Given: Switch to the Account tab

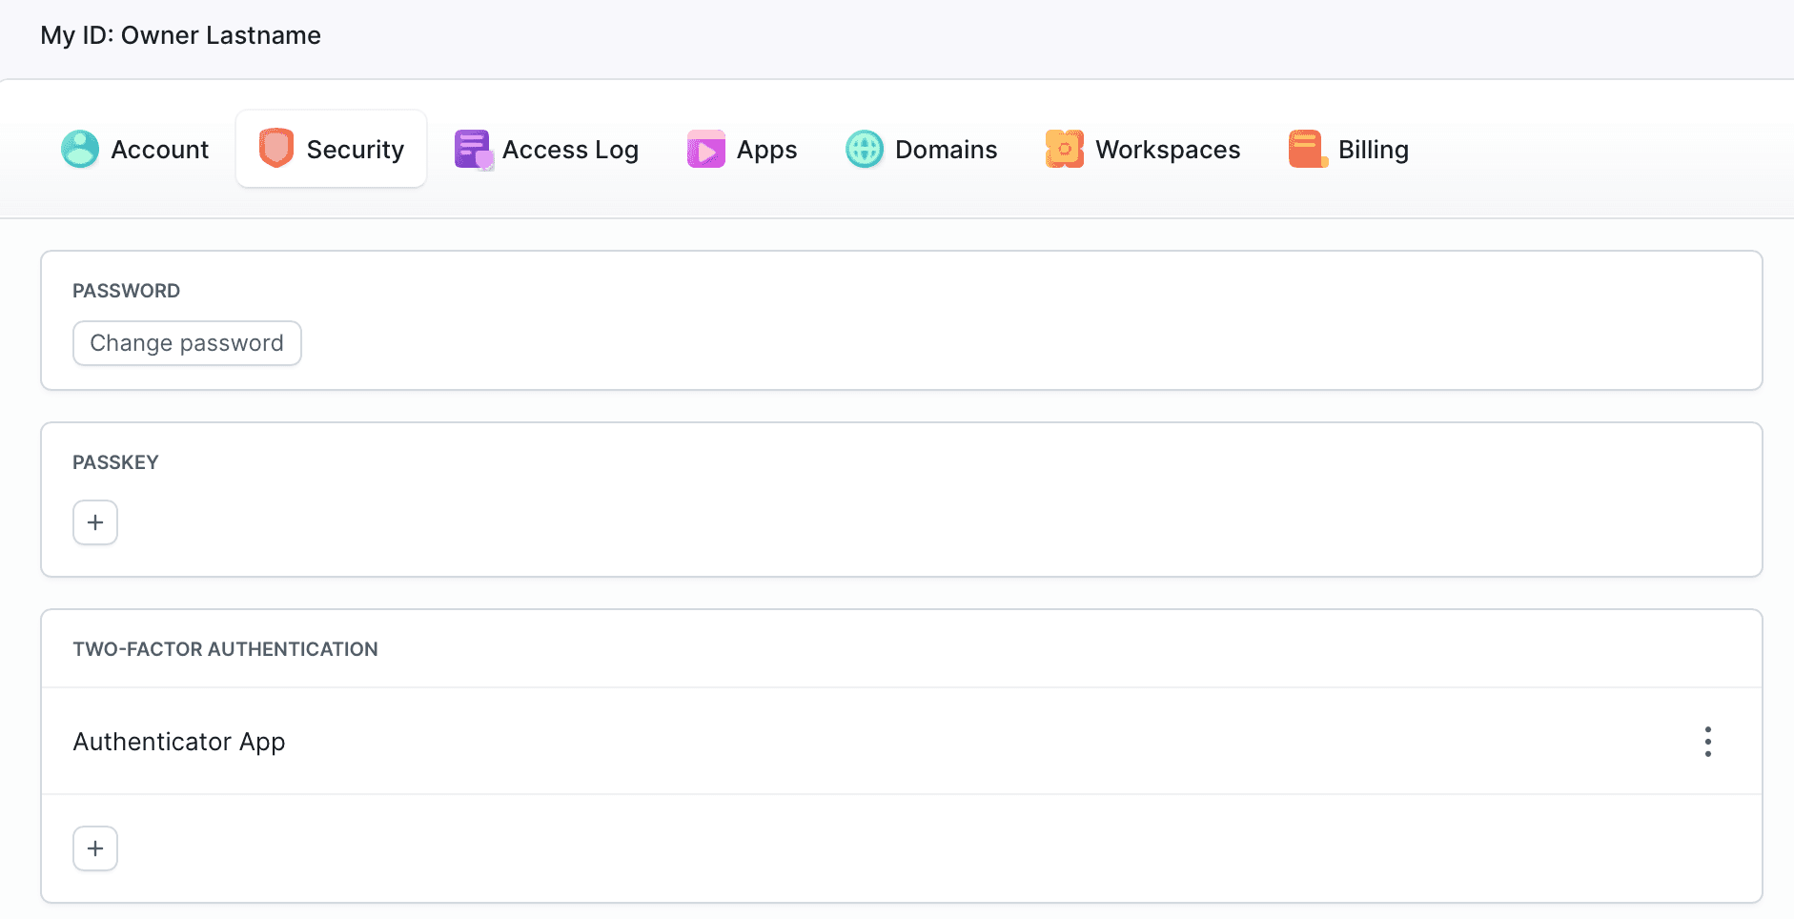Looking at the screenshot, I should coord(159,149).
